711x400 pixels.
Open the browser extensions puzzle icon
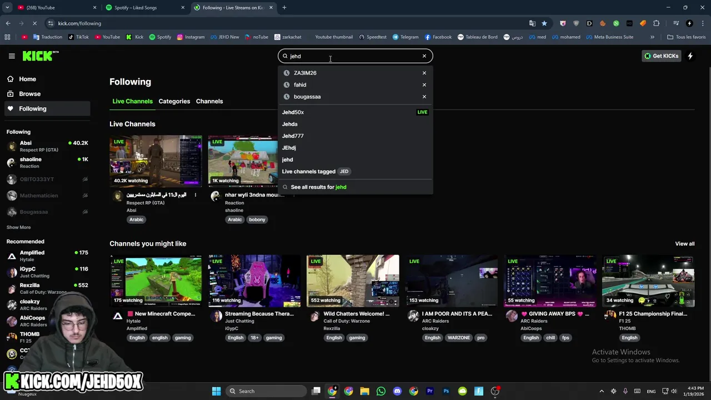[x=657, y=23]
